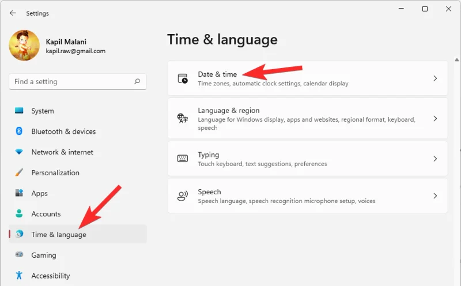Click the Bluetooth & devices icon
This screenshot has width=461, height=286.
19,131
